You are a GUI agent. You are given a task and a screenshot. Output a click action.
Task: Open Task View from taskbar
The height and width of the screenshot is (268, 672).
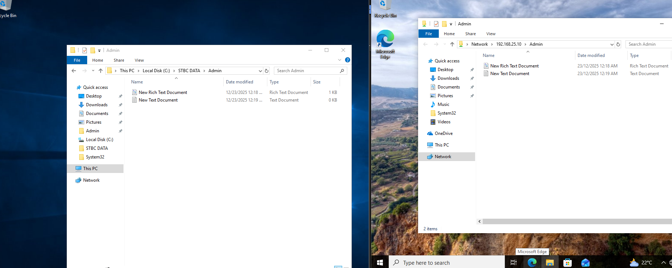514,263
